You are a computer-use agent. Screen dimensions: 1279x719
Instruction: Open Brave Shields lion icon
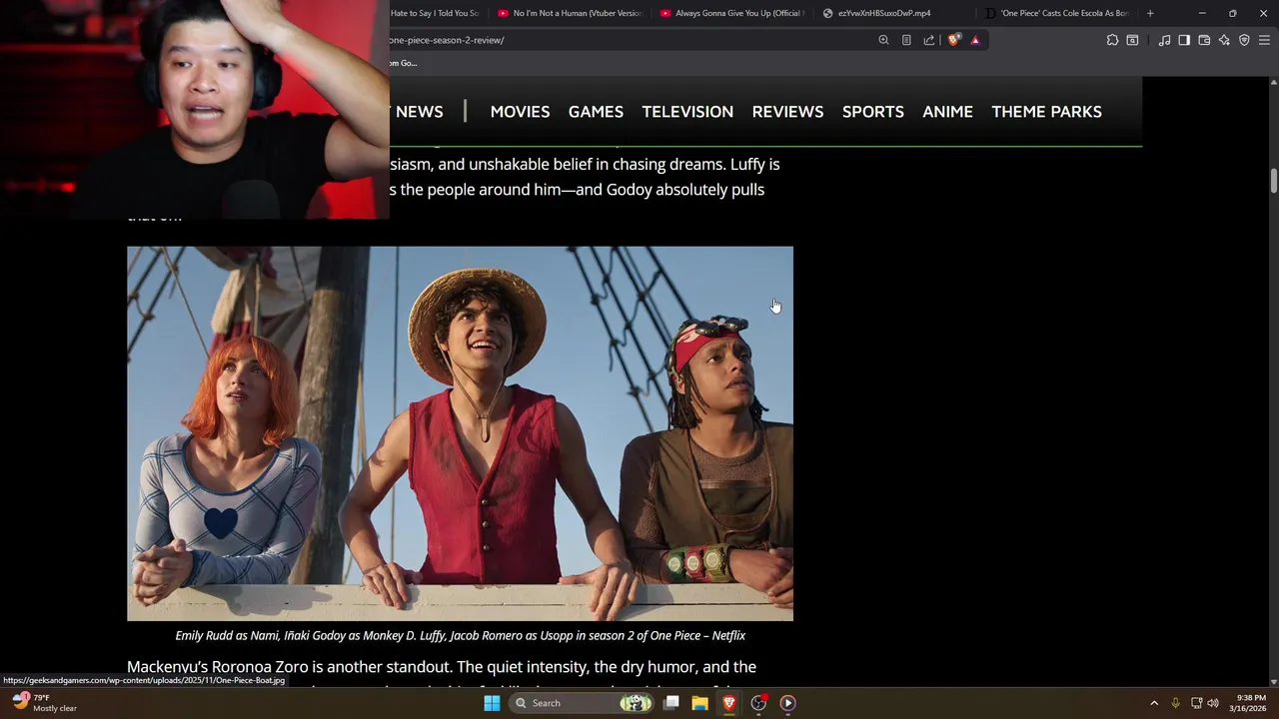[954, 40]
